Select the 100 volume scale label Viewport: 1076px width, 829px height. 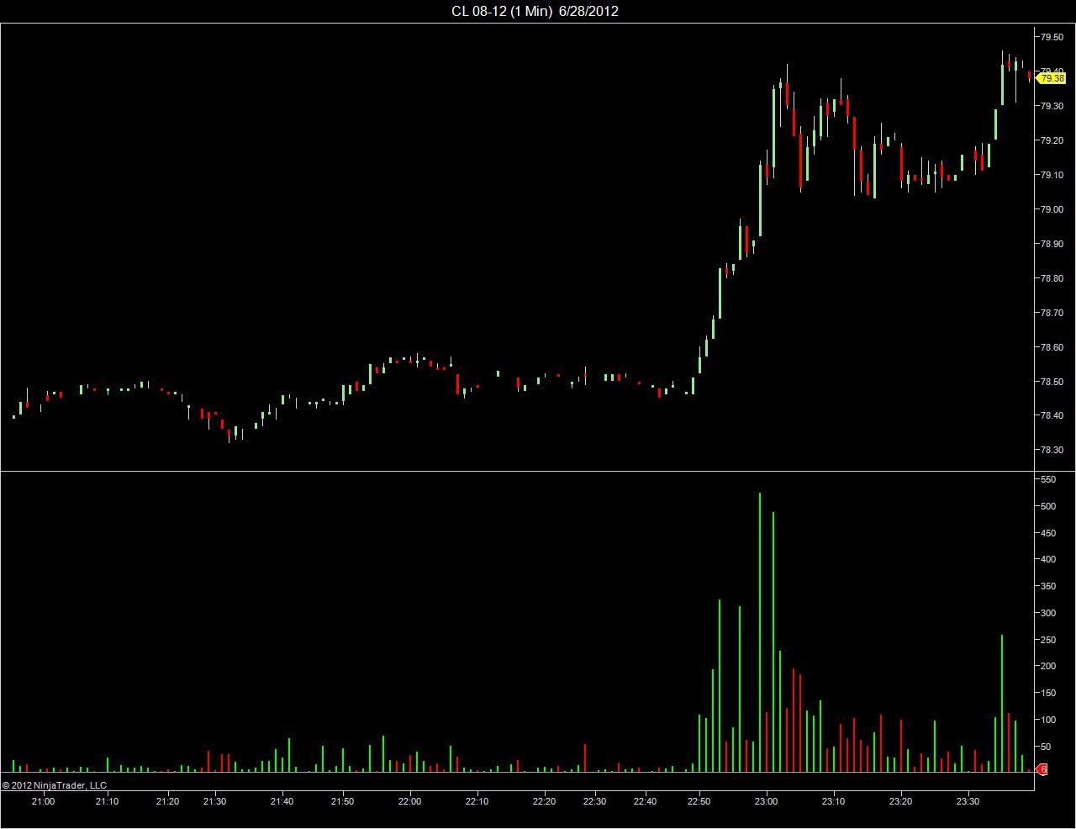pos(1047,720)
